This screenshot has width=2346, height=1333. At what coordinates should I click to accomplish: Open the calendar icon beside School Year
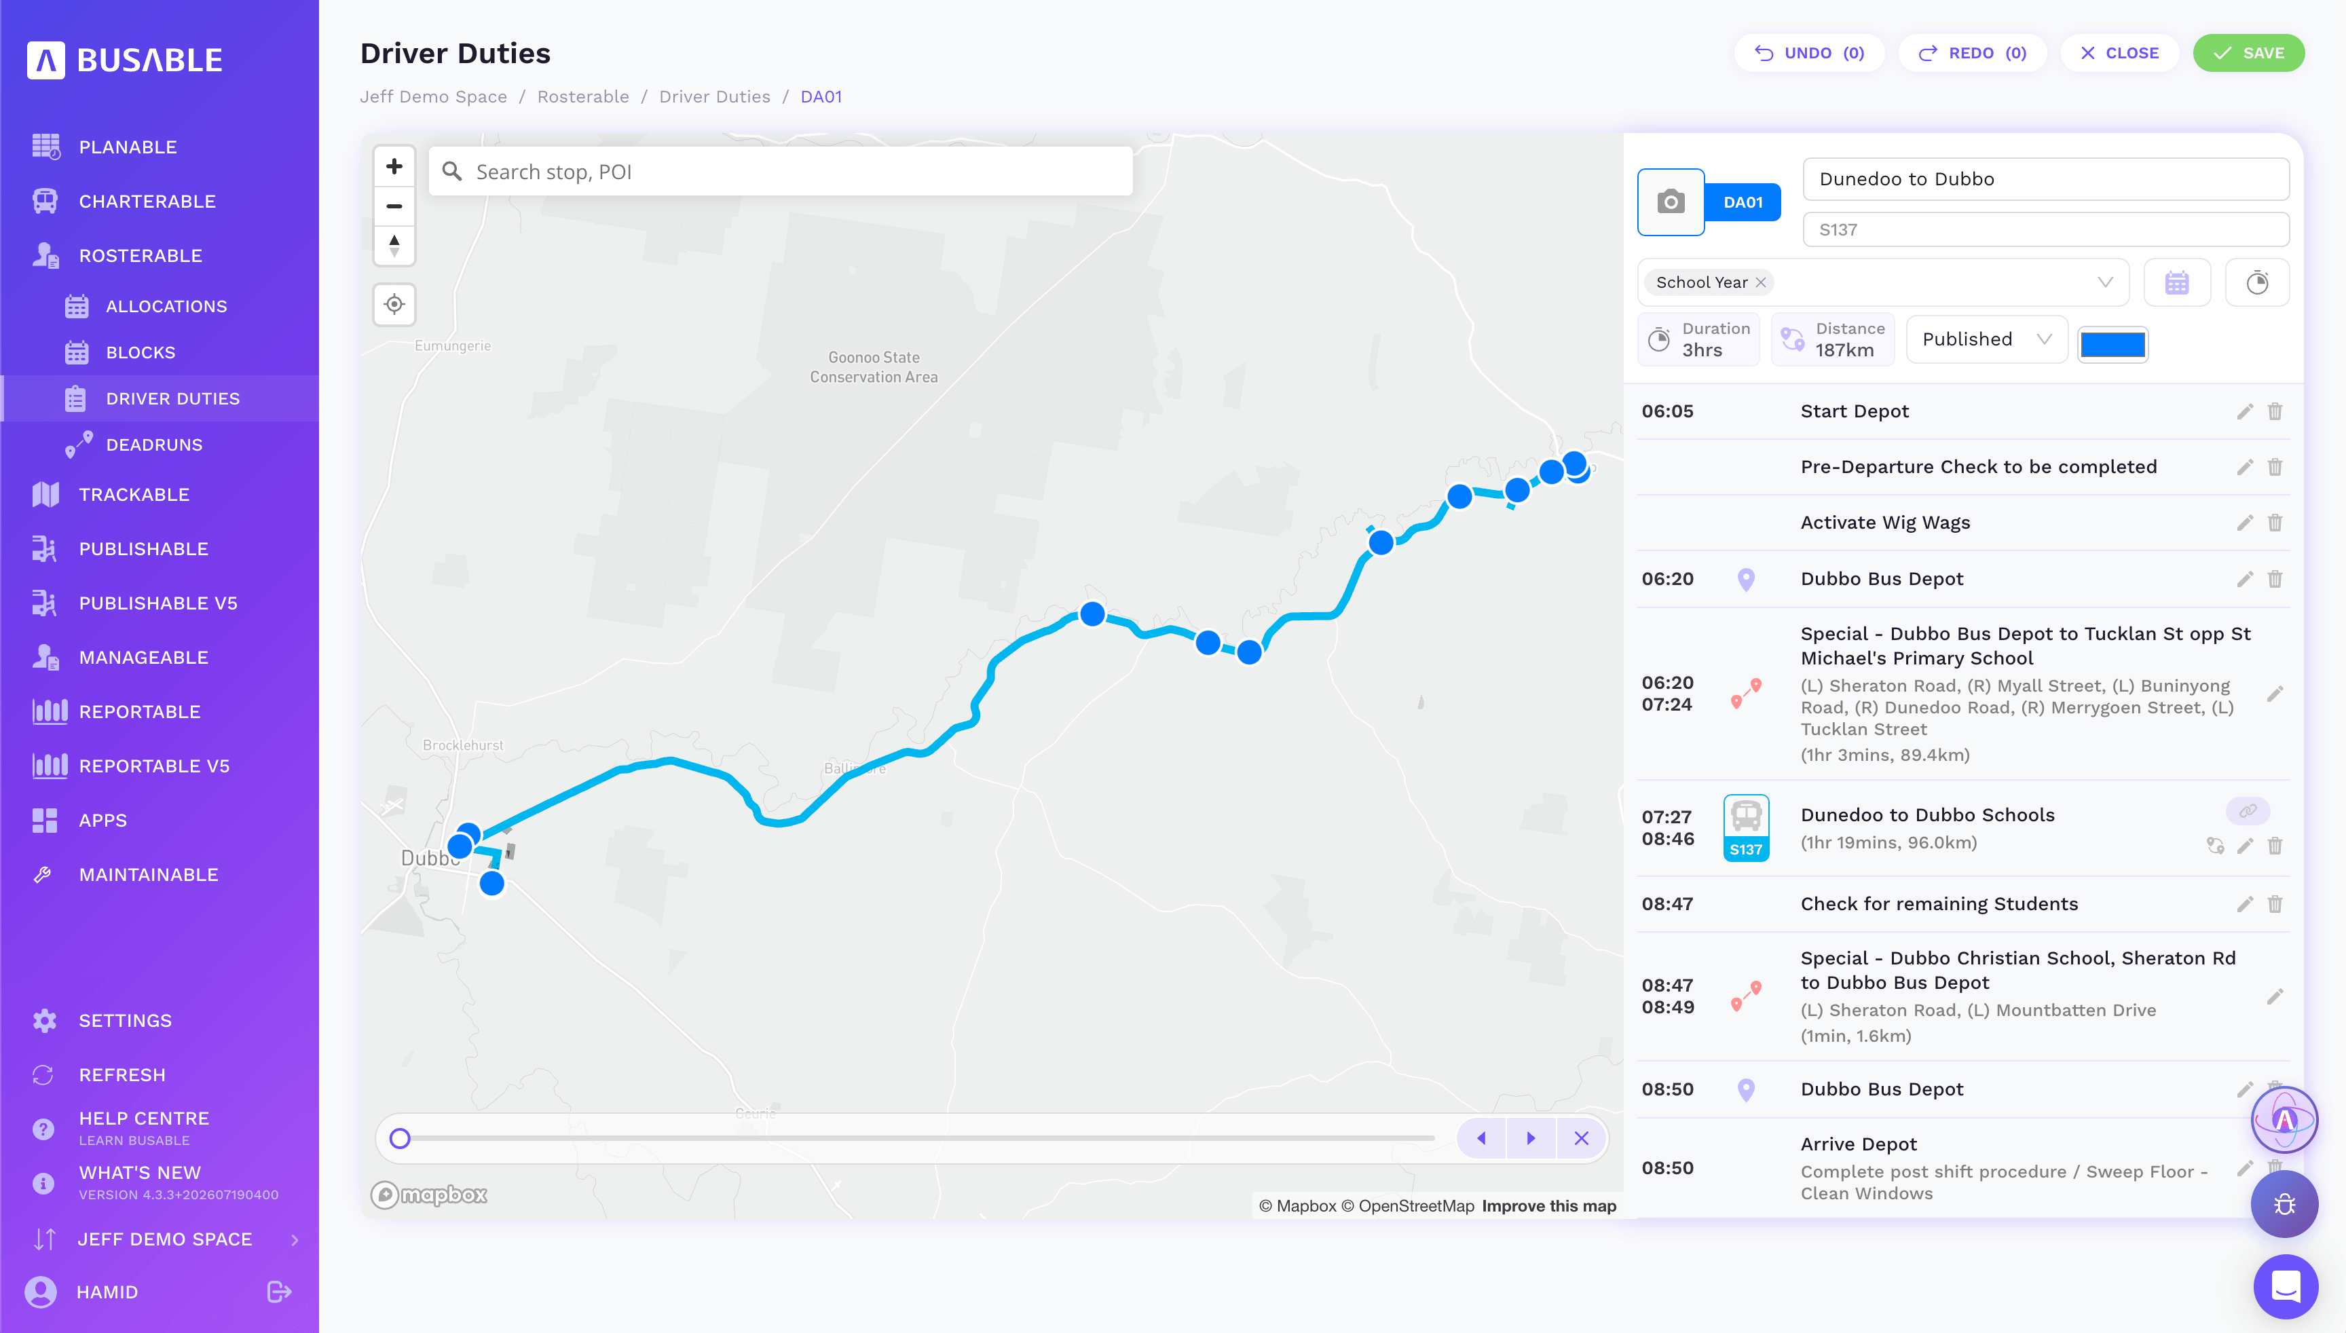coord(2176,282)
